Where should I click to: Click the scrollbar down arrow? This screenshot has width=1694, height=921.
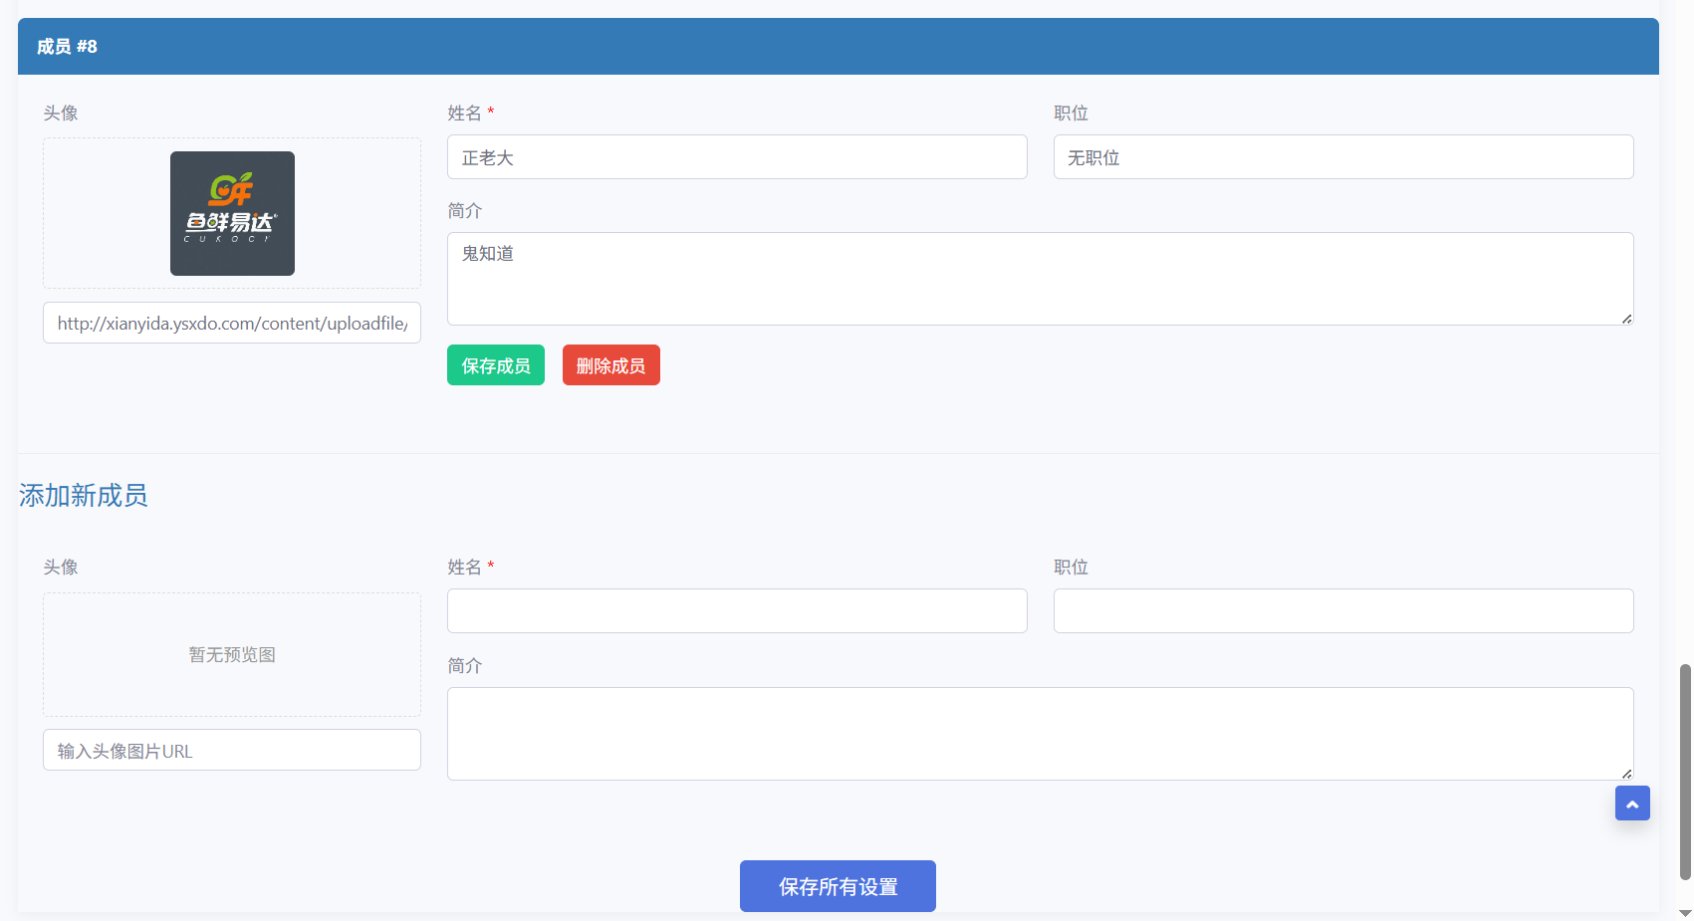(1685, 913)
